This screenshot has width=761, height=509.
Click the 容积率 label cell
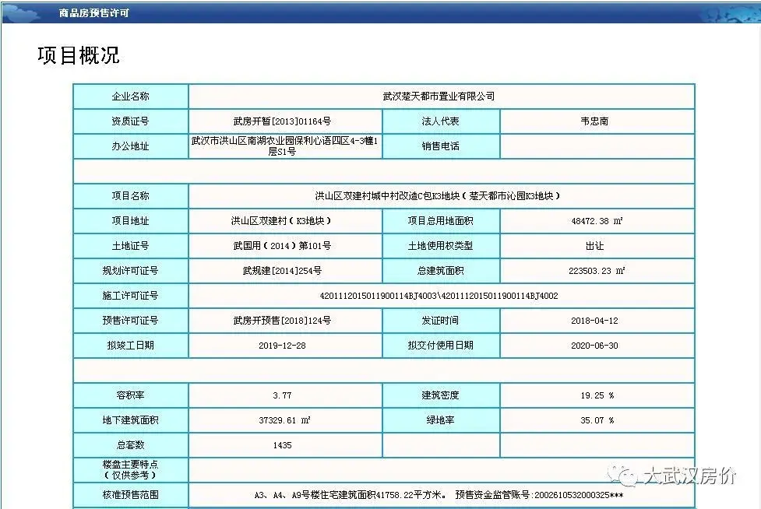tap(131, 395)
